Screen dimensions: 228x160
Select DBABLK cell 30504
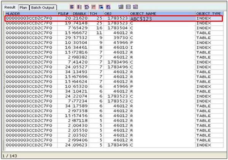[81, 43]
